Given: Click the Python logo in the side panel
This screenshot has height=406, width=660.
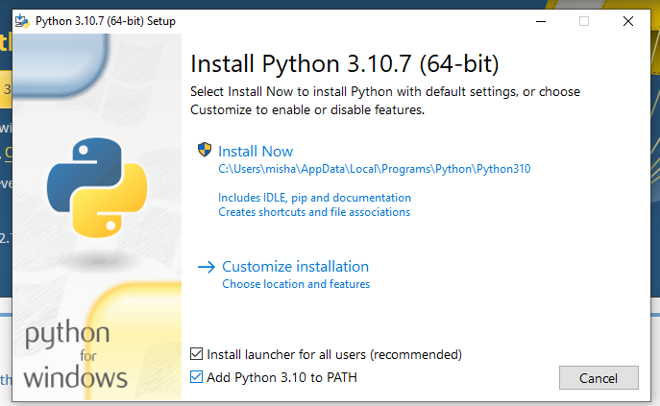Looking at the screenshot, I should (x=97, y=188).
